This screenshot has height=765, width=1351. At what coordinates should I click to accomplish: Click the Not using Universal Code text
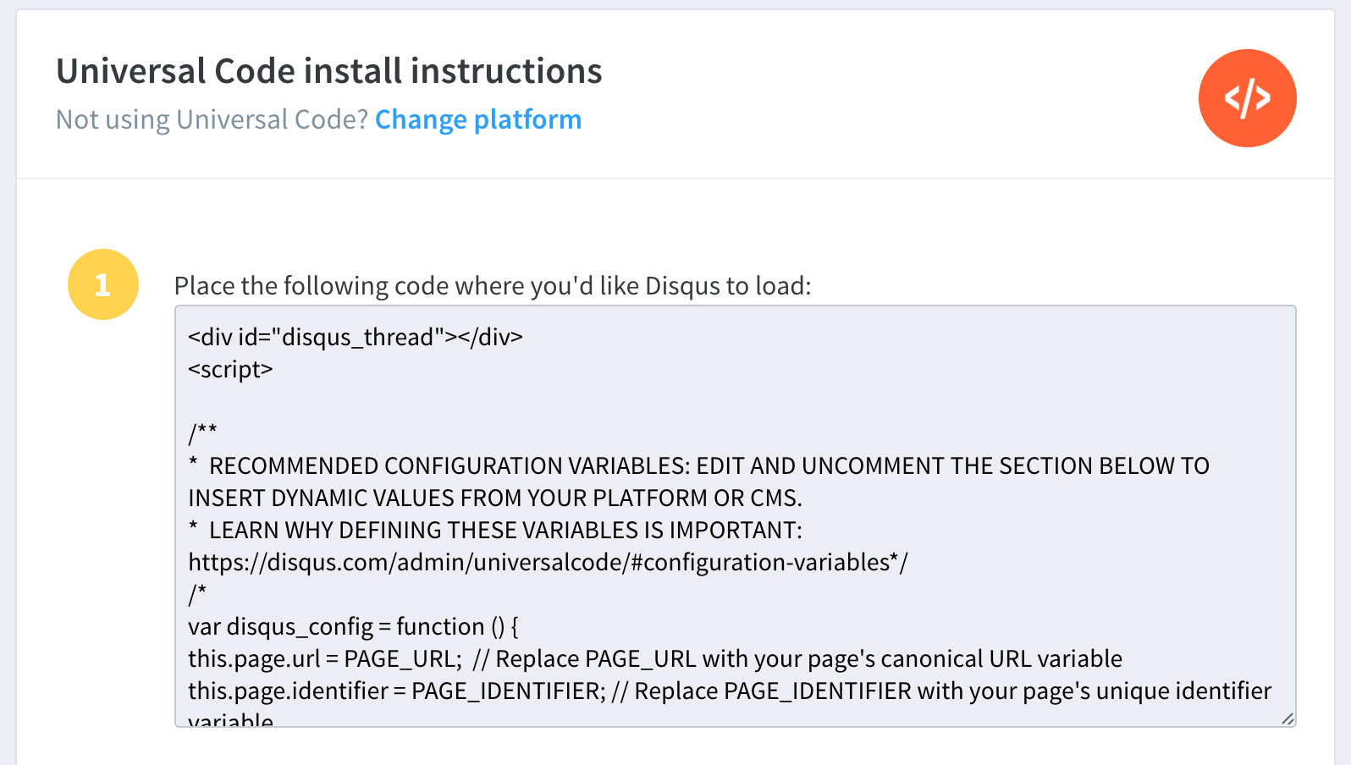[212, 119]
